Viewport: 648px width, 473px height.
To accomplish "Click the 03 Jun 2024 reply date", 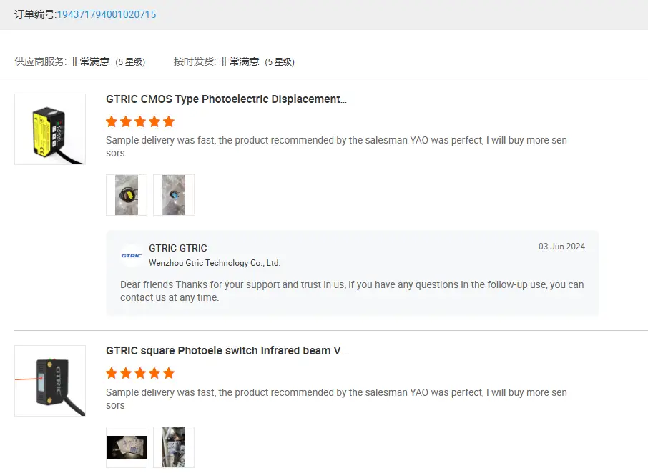I will pos(561,247).
